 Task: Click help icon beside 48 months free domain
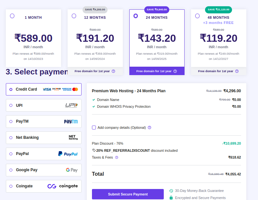pos(237,71)
